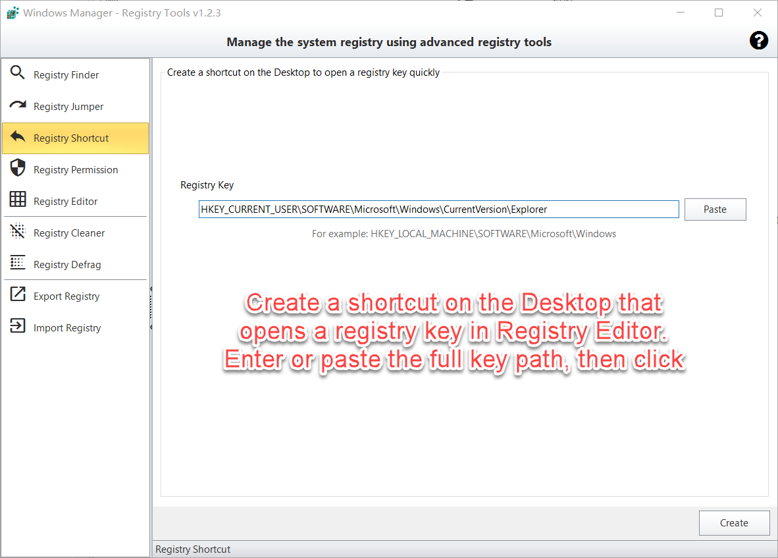Click the Registry Finder magnifier icon
Screen dimensions: 778x558
click(x=17, y=73)
